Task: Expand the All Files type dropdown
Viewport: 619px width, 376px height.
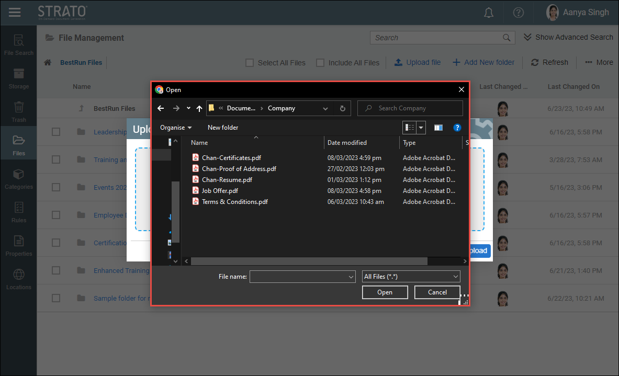Action: pos(411,277)
